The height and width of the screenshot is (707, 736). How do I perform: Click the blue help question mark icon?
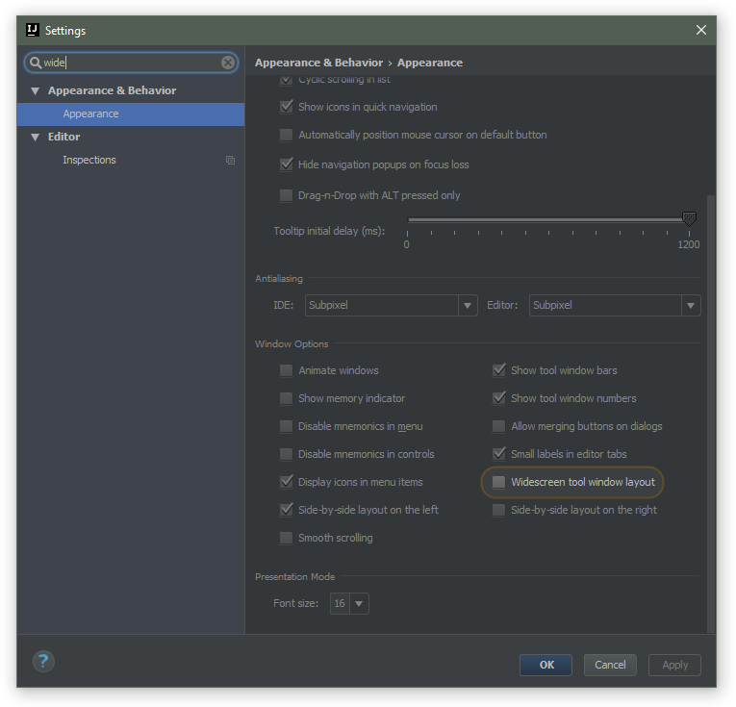pyautogui.click(x=43, y=661)
